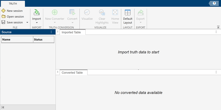
Task: Grab the Converted Table drag handle
Action: pos(58,72)
